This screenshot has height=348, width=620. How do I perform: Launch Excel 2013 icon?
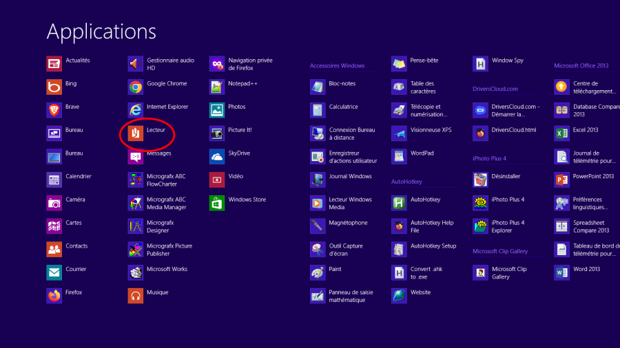pos(562,133)
